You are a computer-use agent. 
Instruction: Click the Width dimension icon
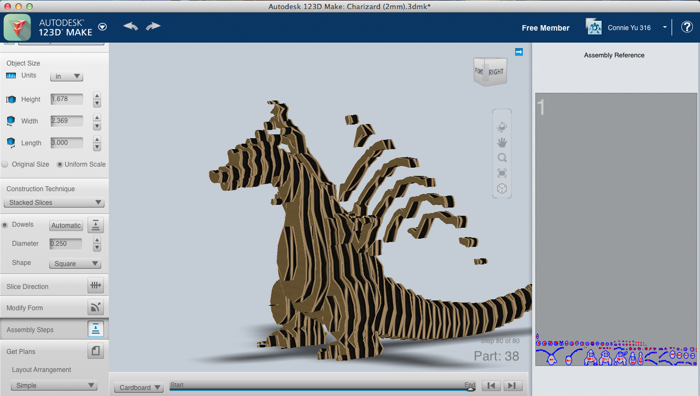(11, 121)
